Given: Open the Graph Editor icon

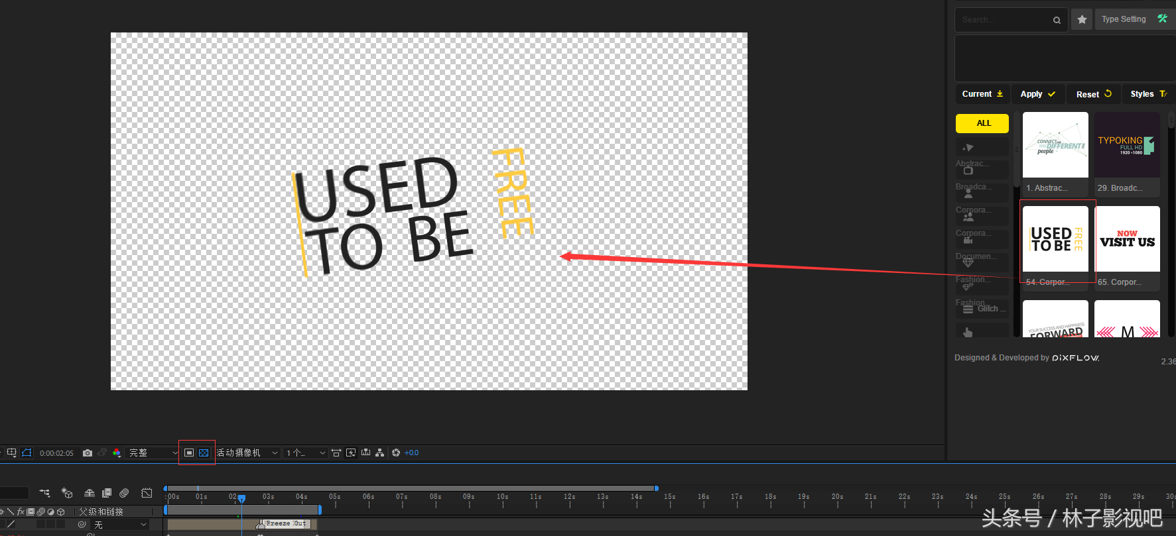Looking at the screenshot, I should (x=147, y=493).
